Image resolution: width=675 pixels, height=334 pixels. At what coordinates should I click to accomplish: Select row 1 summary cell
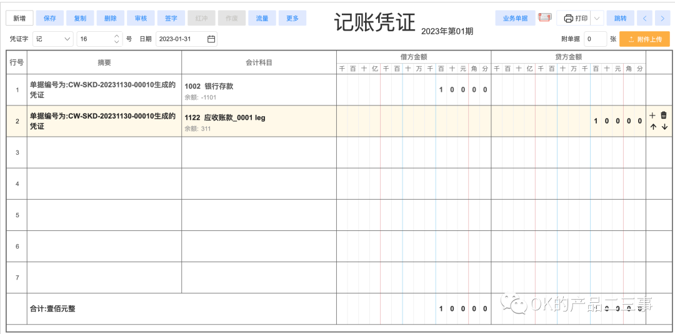pyautogui.click(x=104, y=90)
